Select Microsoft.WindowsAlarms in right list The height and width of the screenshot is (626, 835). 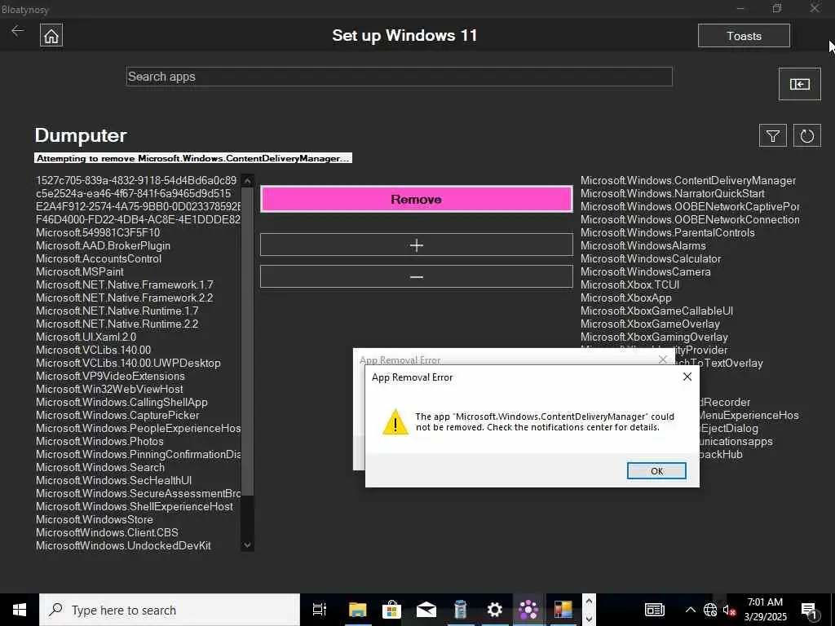(643, 245)
